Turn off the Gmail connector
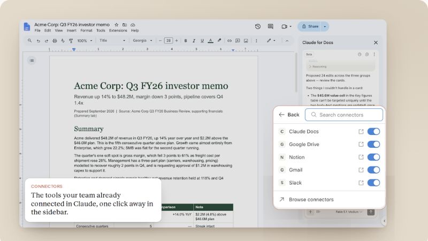 click(373, 170)
